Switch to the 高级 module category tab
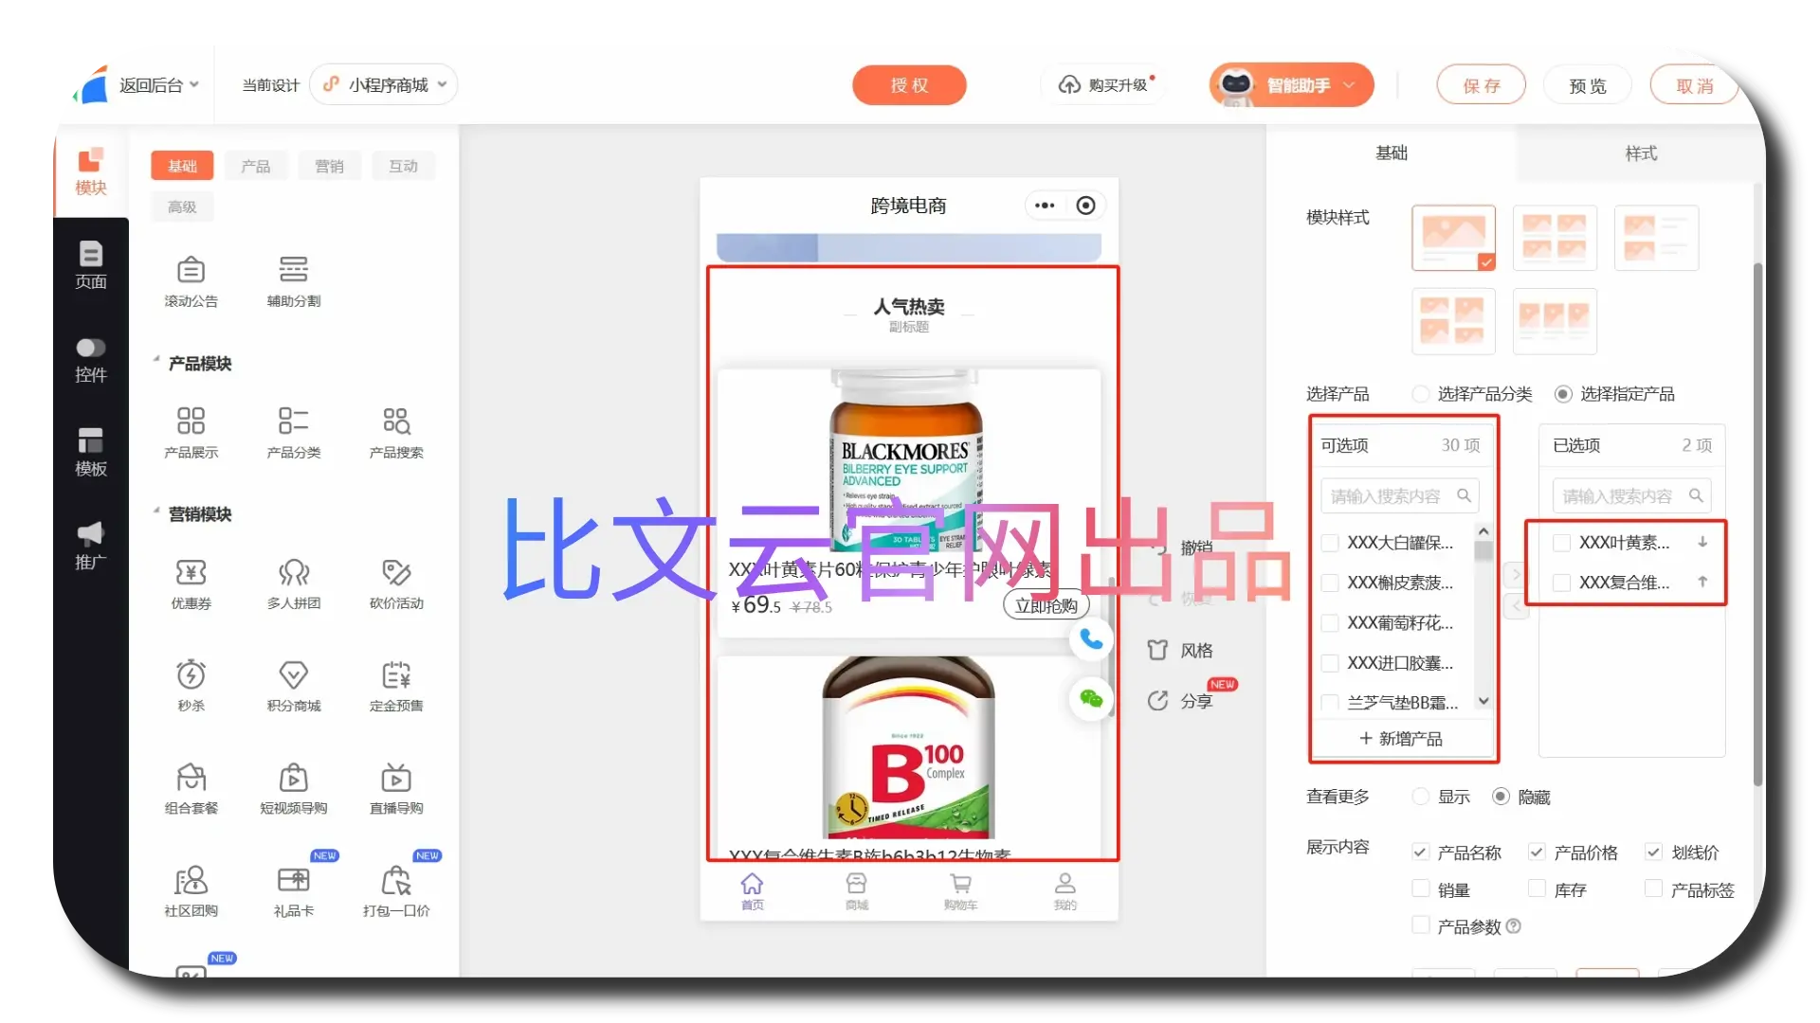Screen dimensions: 1820x1023 [182, 206]
